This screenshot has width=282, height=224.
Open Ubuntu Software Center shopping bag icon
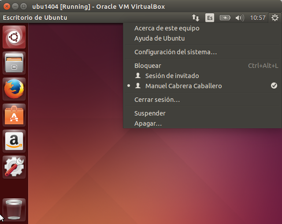tap(14, 115)
